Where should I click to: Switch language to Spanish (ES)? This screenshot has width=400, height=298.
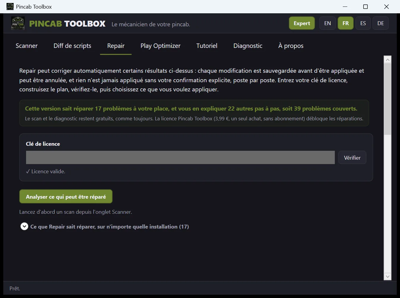coord(363,23)
